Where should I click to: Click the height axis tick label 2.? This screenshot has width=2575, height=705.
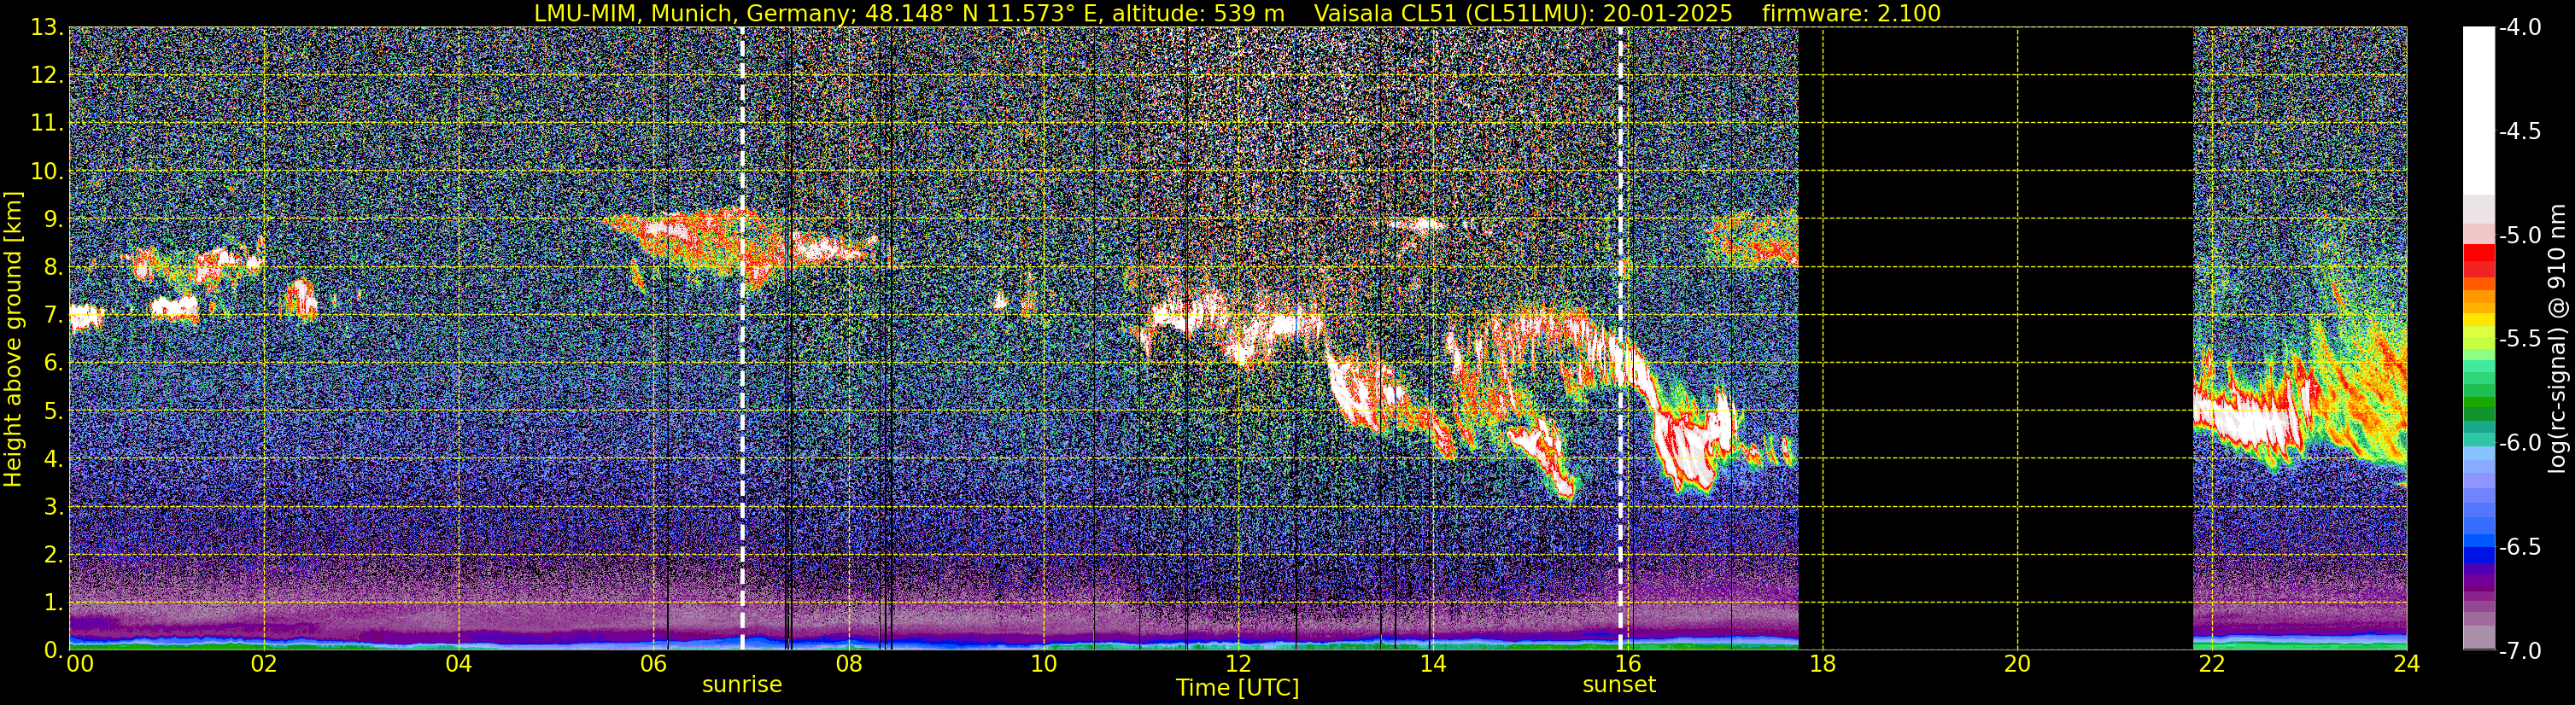[53, 554]
